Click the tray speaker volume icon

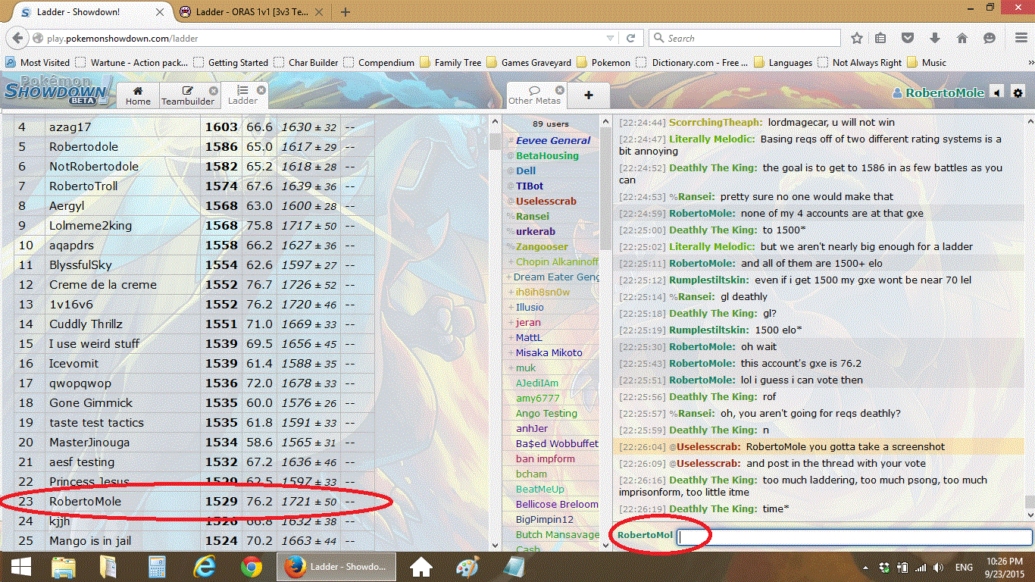click(939, 567)
